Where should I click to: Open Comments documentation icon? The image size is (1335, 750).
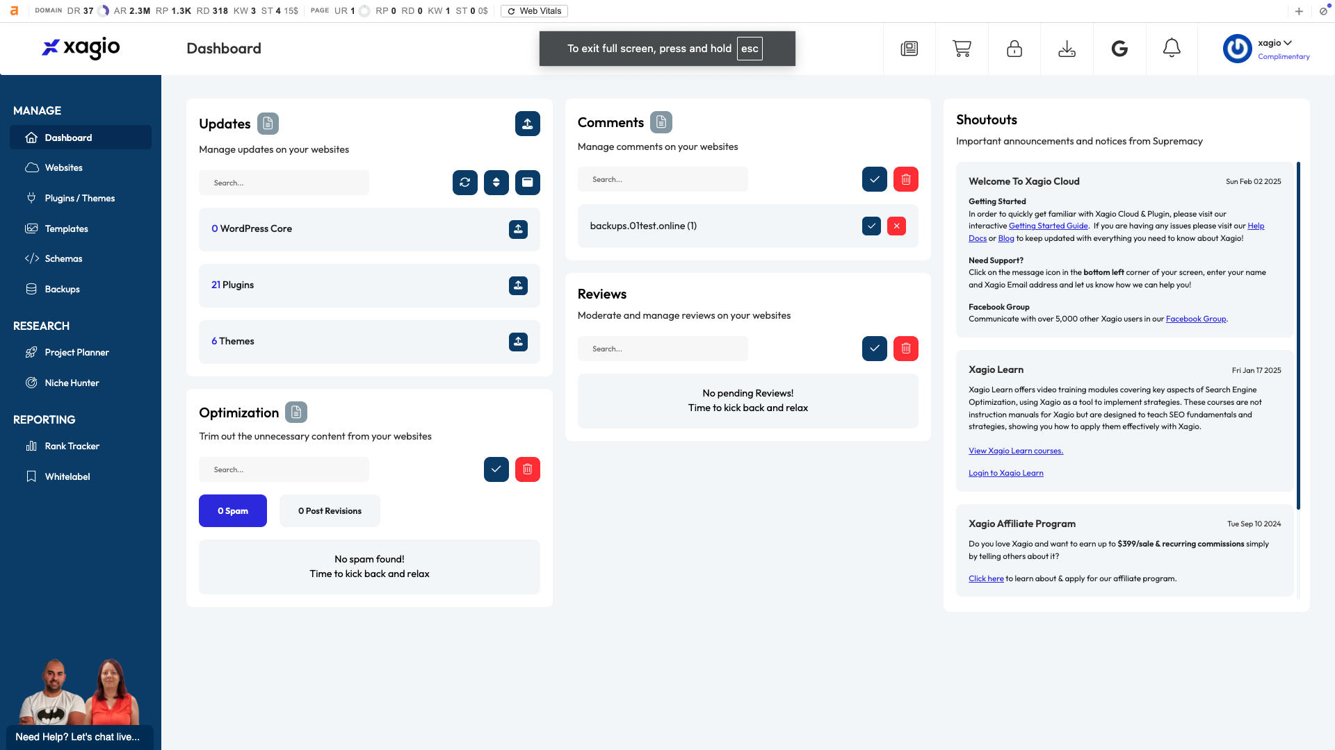pyautogui.click(x=661, y=122)
